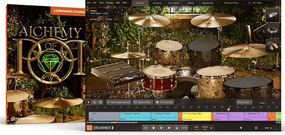Click the speaker volume icon
This screenshot has height=135, width=285.
tap(241, 128)
